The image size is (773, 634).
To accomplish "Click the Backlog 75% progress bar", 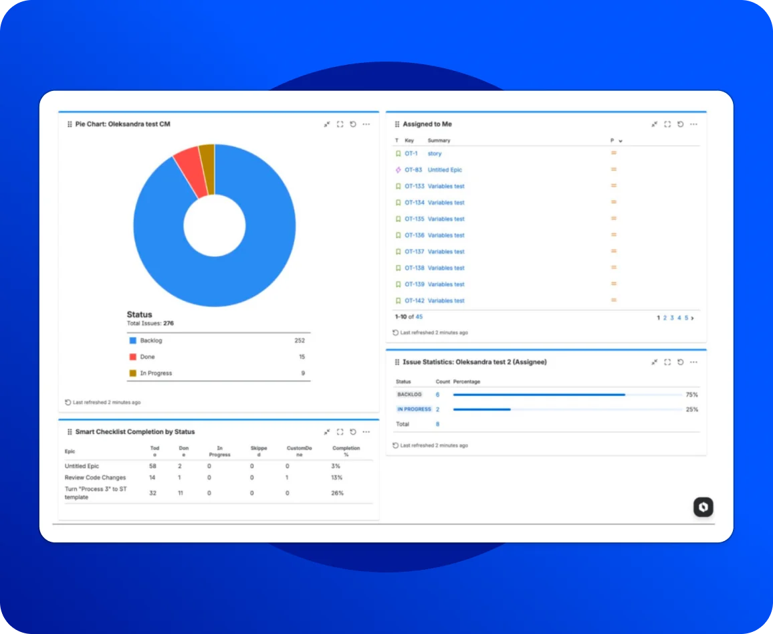I will (568, 395).
